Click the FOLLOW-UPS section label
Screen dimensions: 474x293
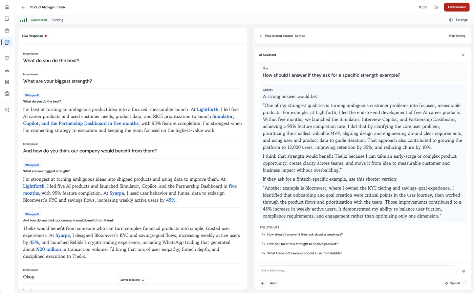(270, 227)
